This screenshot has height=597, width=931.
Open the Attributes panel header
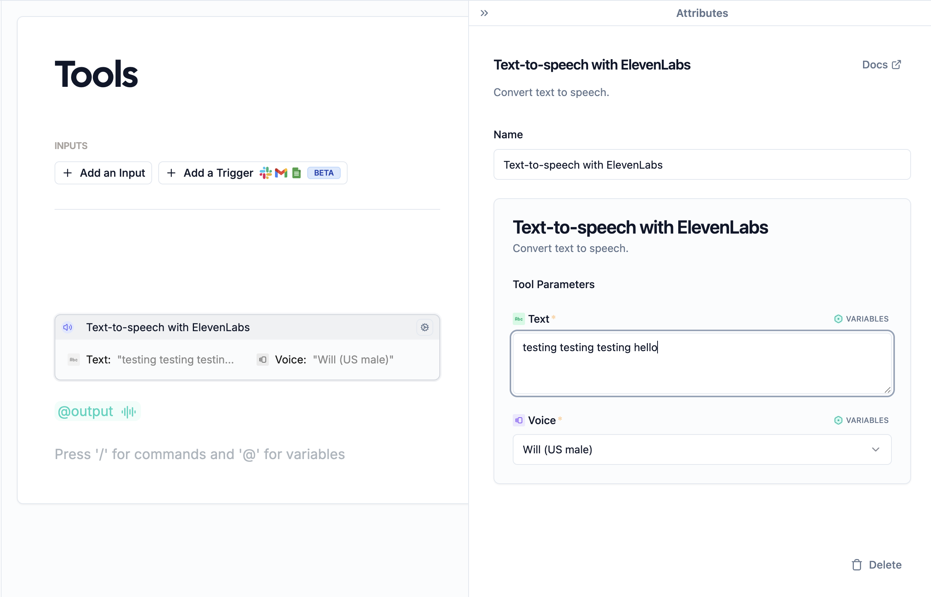click(702, 13)
